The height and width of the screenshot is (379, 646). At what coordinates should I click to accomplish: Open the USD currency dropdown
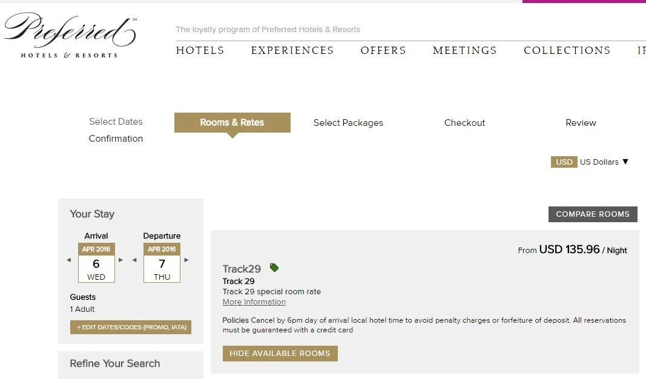tap(604, 162)
